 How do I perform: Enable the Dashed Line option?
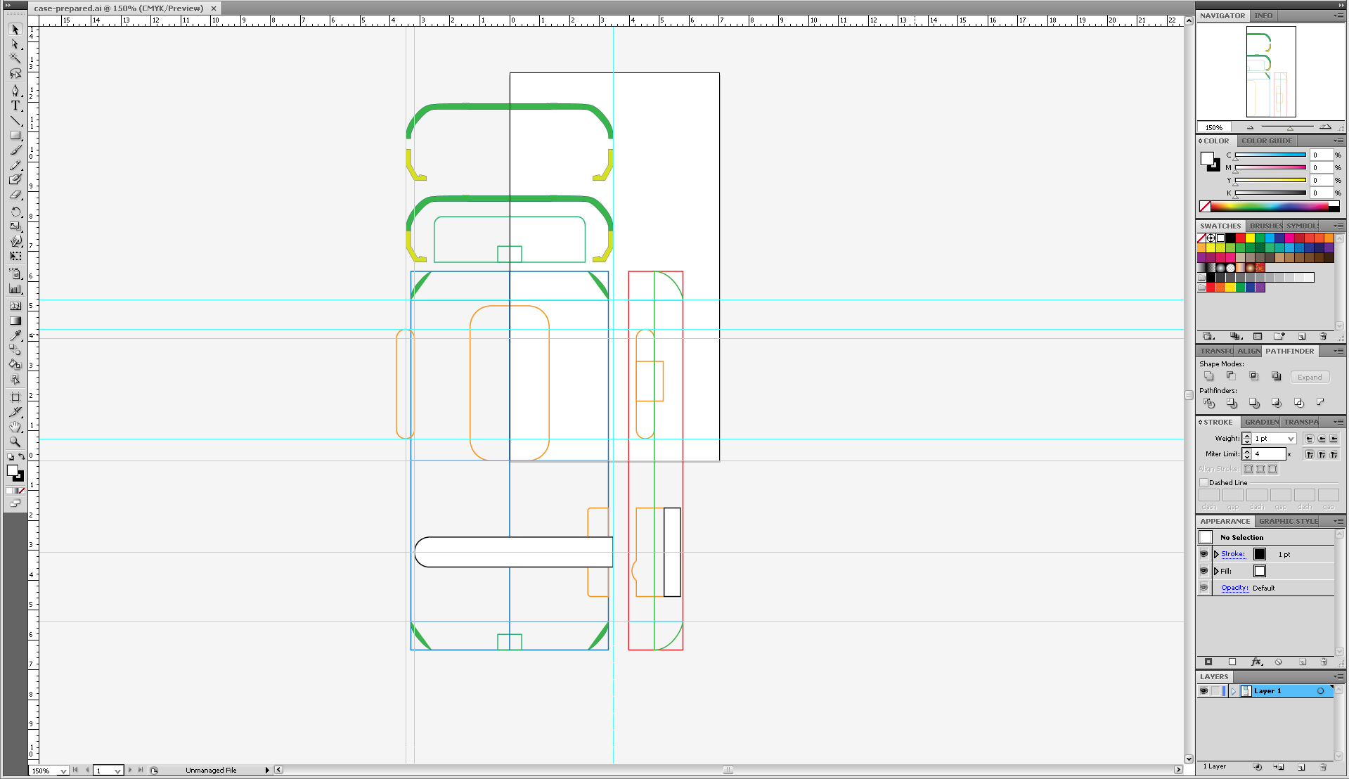(x=1204, y=482)
